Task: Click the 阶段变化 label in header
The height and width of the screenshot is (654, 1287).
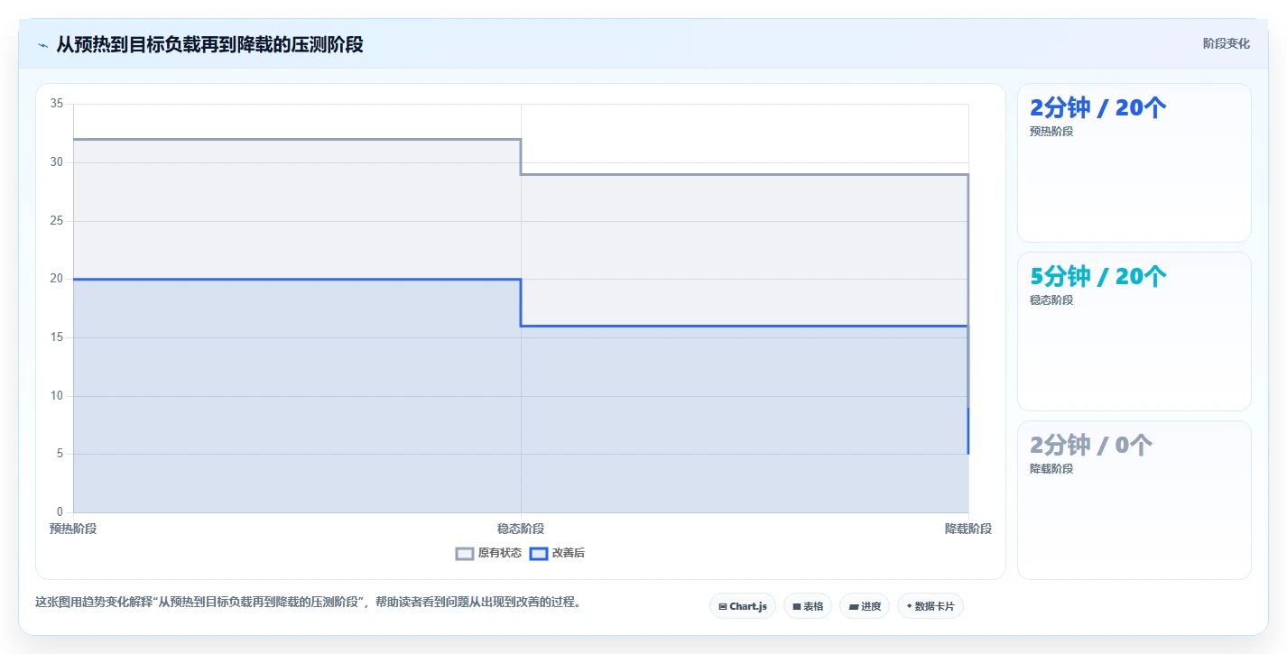Action: click(1227, 43)
